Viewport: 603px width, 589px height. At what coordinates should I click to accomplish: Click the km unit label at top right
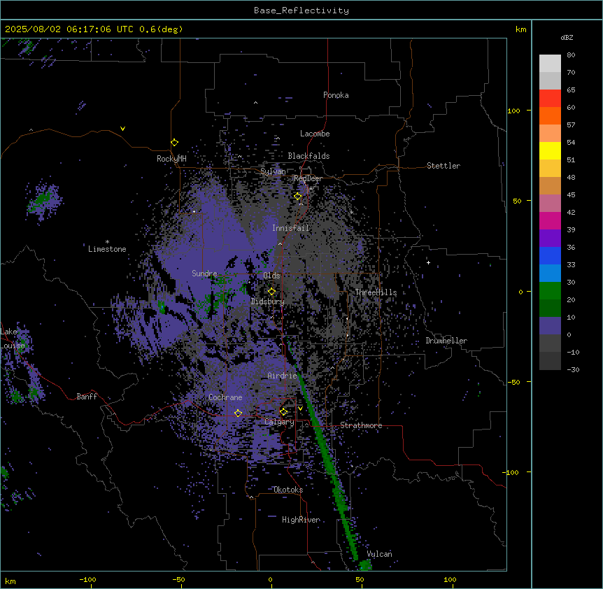pos(520,29)
